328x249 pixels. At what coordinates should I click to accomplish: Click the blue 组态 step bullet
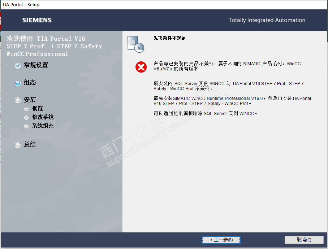[x=18, y=83]
